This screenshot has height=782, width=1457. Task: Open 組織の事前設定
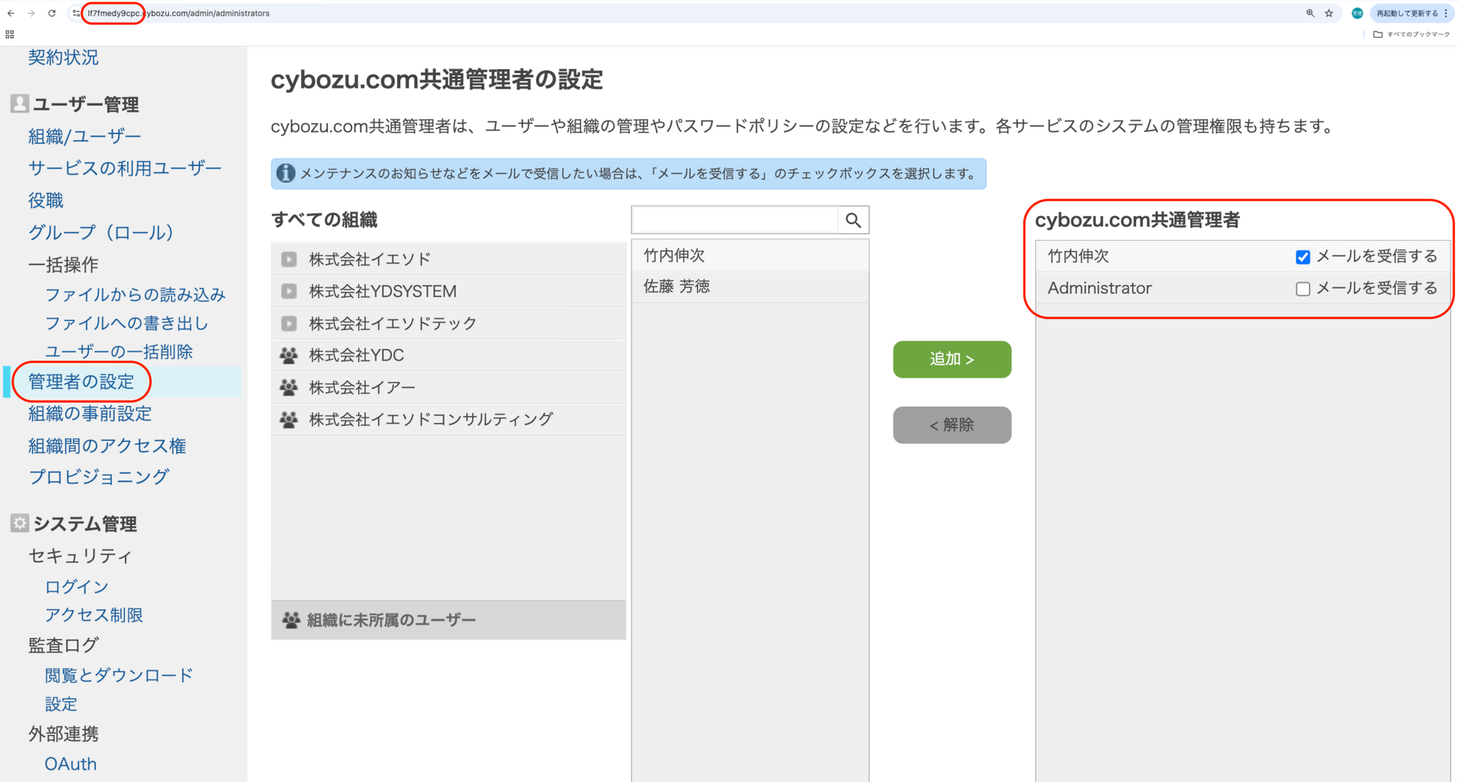[x=90, y=414]
